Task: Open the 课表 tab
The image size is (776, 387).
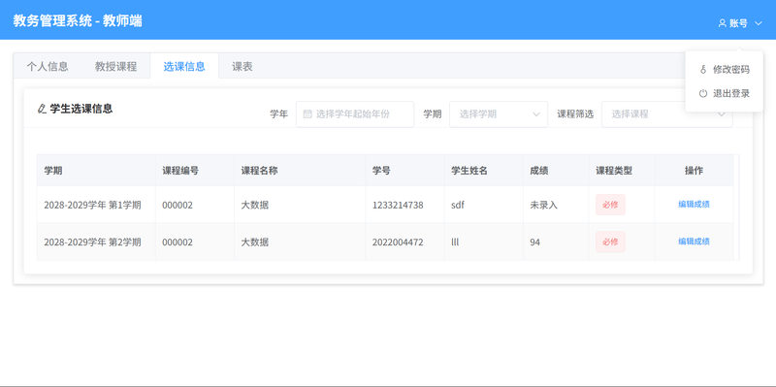Action: [242, 66]
